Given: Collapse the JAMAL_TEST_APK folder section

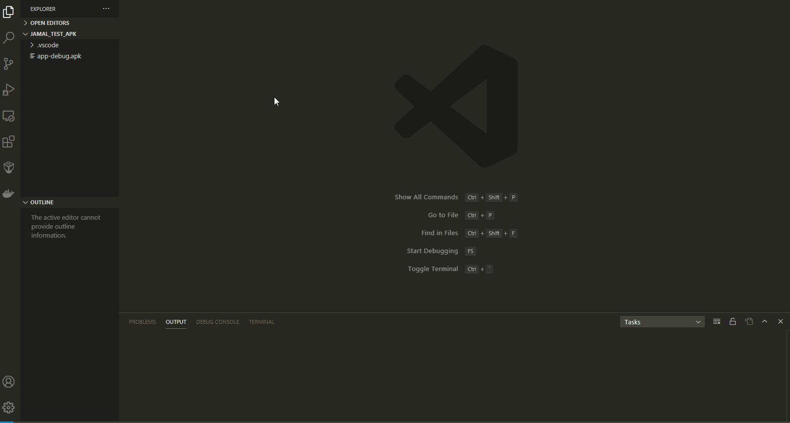Looking at the screenshot, I should tap(70, 34).
